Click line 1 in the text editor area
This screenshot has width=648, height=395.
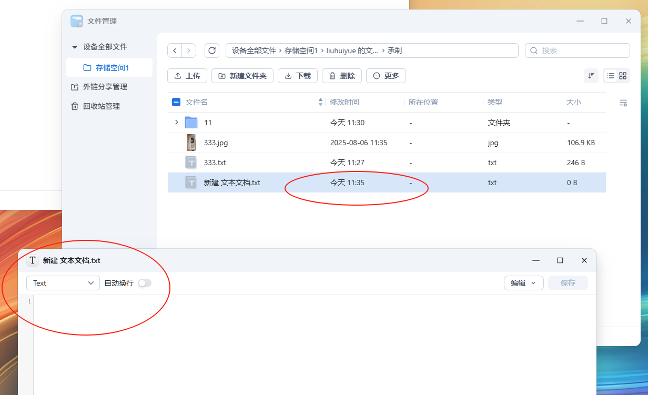[x=315, y=301]
